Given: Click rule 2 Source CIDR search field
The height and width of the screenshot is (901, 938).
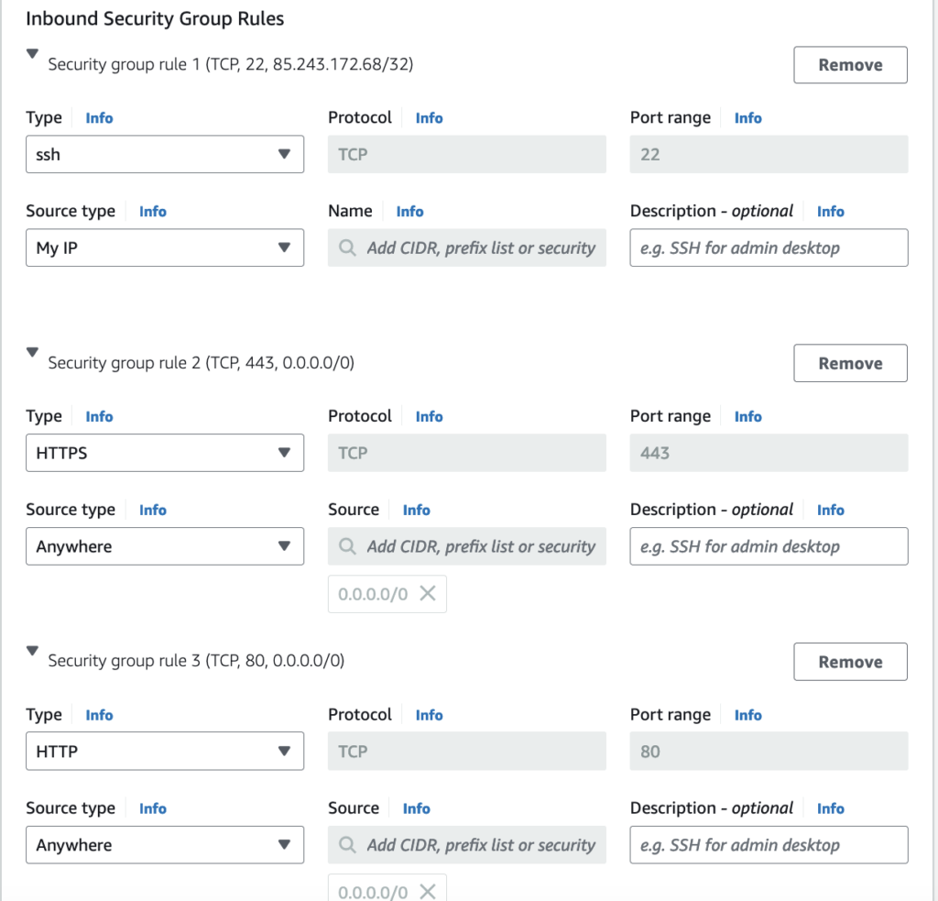Looking at the screenshot, I should pyautogui.click(x=480, y=546).
